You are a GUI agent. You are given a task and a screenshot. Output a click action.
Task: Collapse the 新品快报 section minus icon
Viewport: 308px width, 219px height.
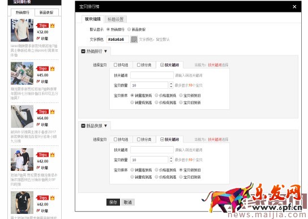tap(83, 126)
